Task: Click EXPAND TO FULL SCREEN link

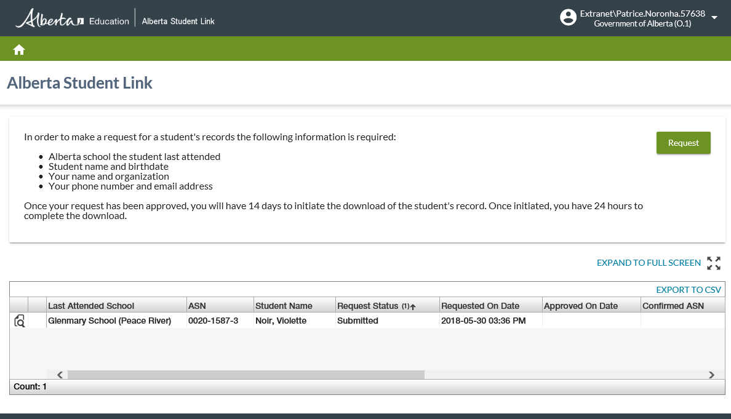Action: (649, 263)
